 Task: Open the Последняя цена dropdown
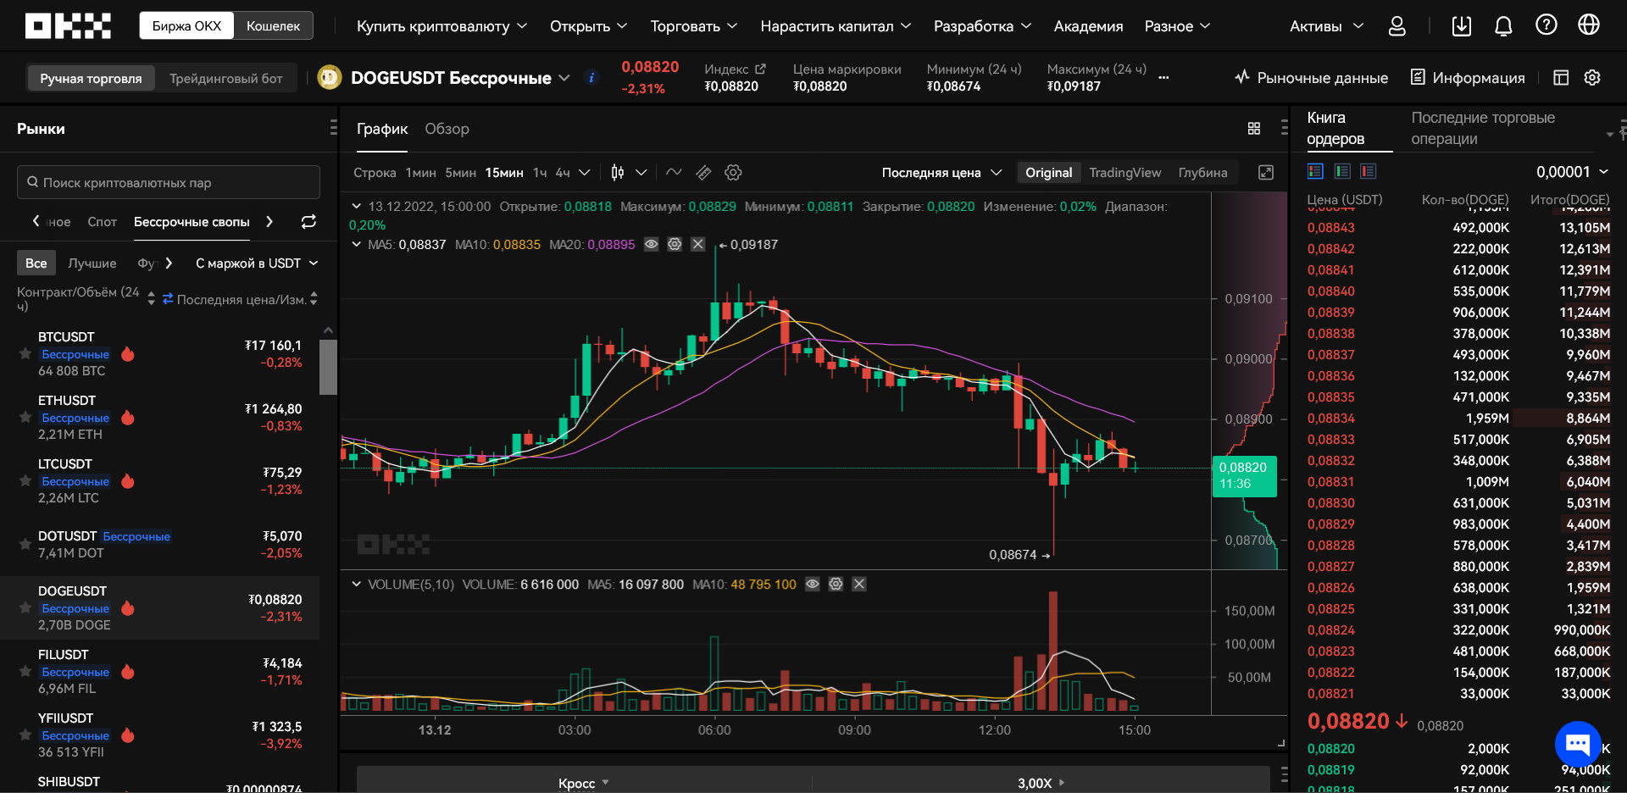point(941,172)
